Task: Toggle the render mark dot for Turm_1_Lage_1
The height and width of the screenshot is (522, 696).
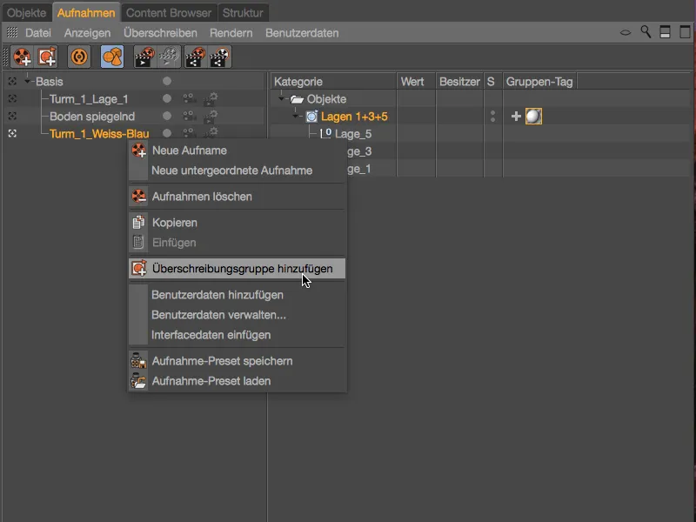Action: pos(167,98)
